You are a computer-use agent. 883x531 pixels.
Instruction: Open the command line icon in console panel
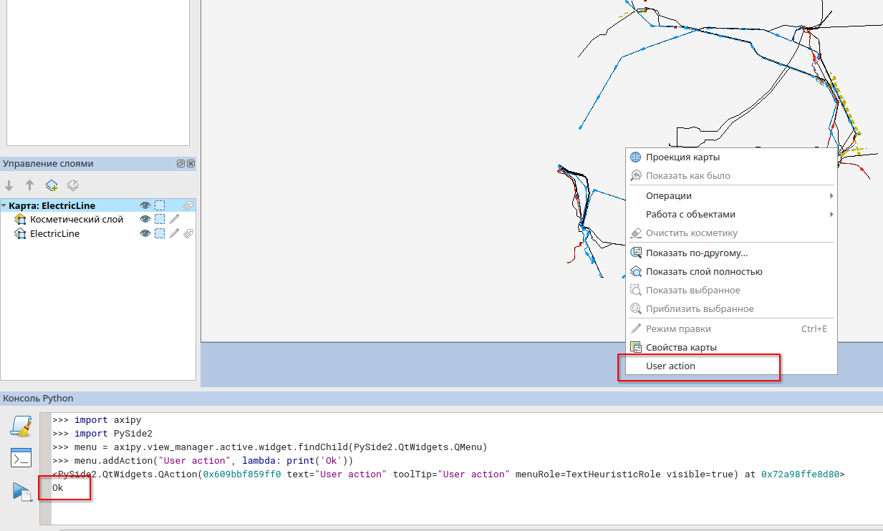(21, 457)
